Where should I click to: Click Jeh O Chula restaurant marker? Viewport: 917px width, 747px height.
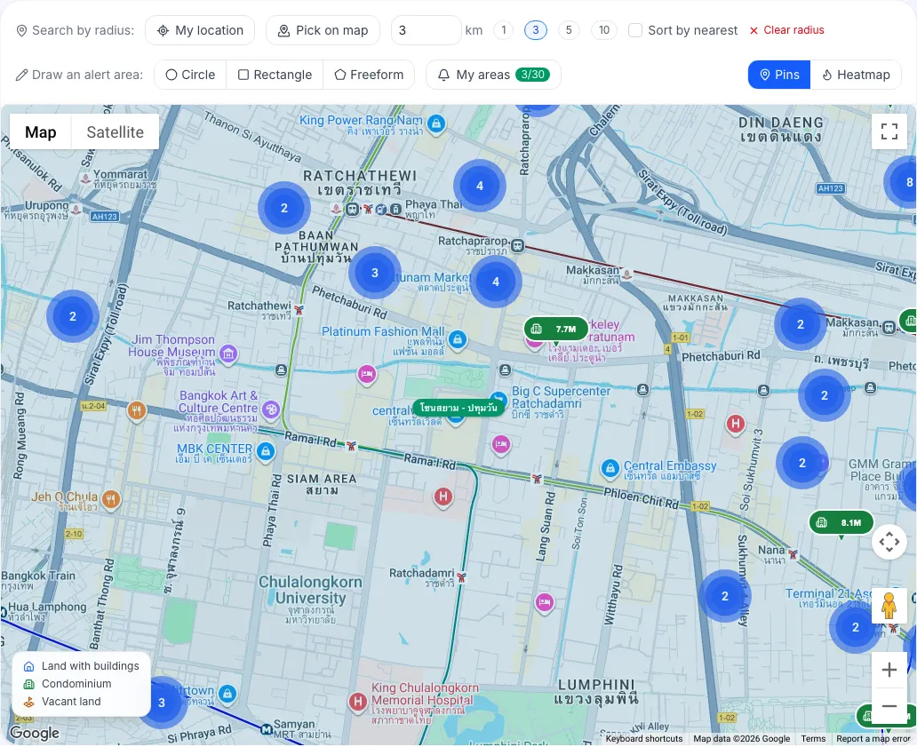pyautogui.click(x=111, y=500)
